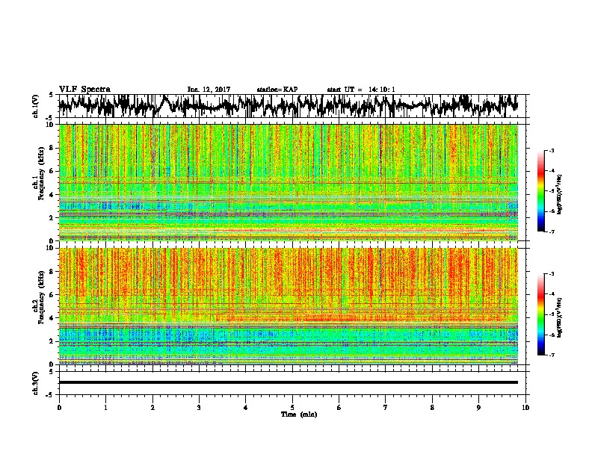Click the 'station=KAP' label

277,90
